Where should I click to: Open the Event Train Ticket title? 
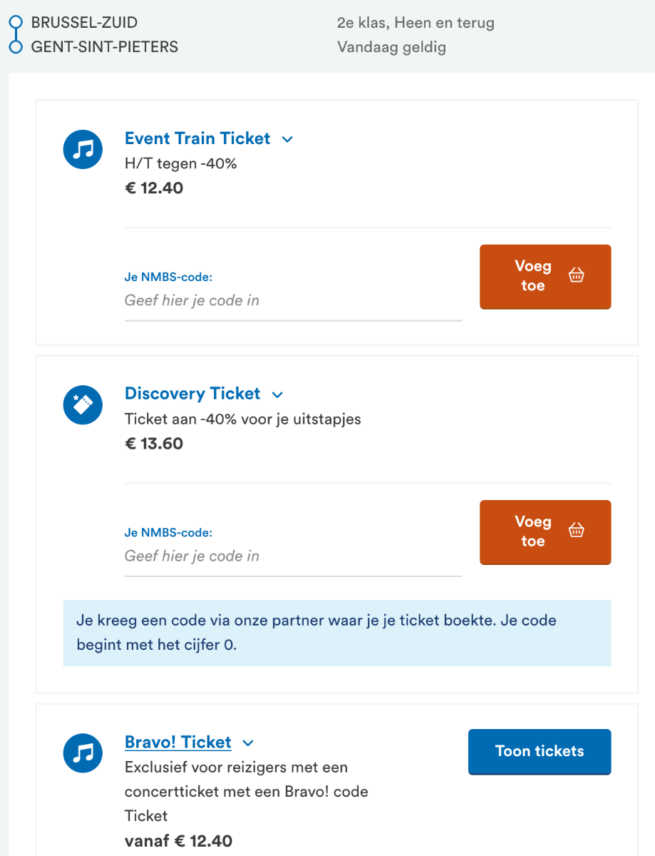pos(197,138)
